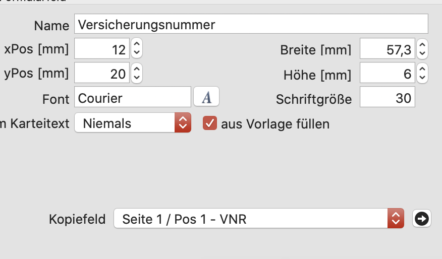Lower Breite with the stepper down arrow

coord(422,53)
